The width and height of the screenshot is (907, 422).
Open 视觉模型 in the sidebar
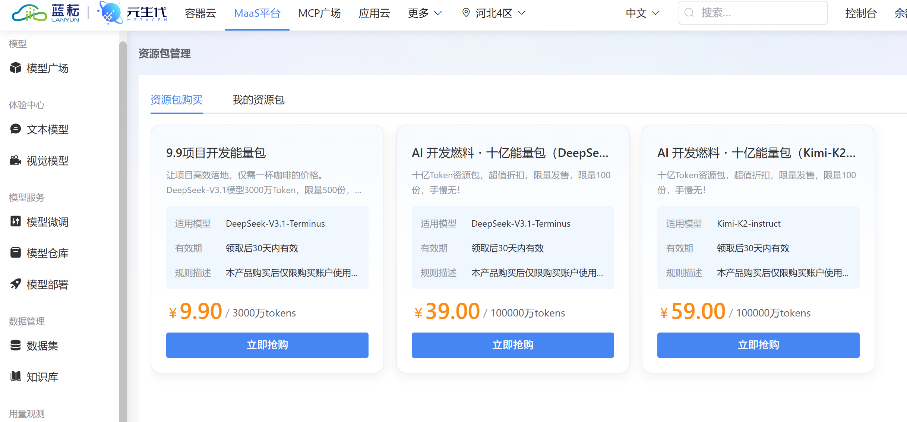pyautogui.click(x=48, y=161)
